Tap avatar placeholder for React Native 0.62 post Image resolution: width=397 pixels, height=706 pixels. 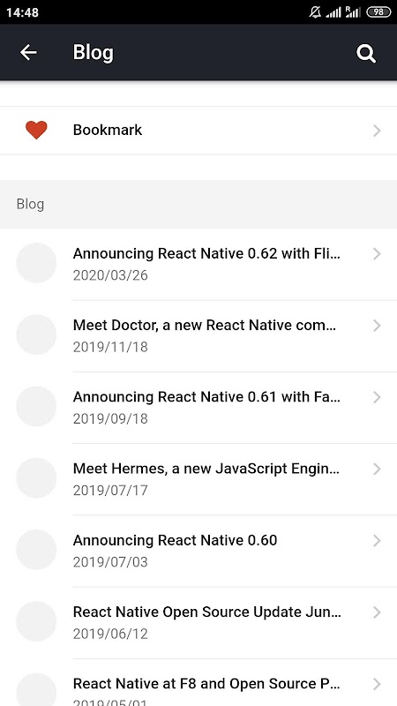(36, 263)
